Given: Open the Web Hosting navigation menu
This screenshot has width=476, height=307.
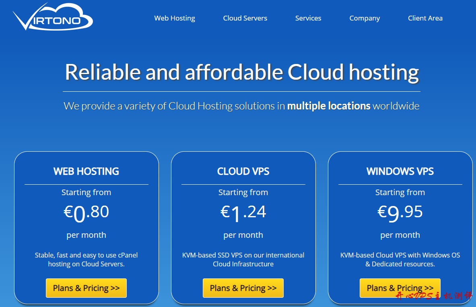Looking at the screenshot, I should [175, 18].
